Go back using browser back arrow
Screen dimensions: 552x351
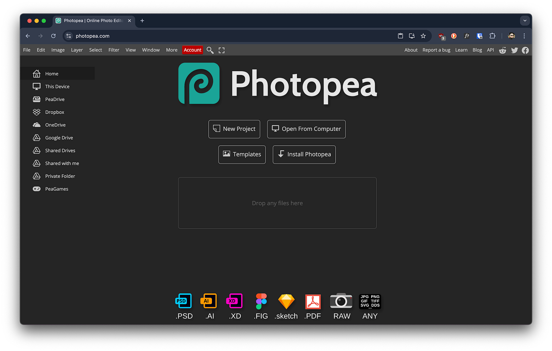pyautogui.click(x=28, y=36)
